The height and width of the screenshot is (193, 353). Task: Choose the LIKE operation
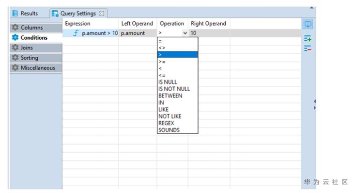178,110
